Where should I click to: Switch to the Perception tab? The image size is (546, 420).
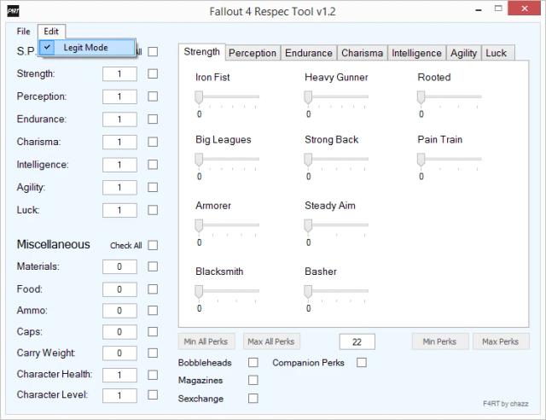point(253,53)
